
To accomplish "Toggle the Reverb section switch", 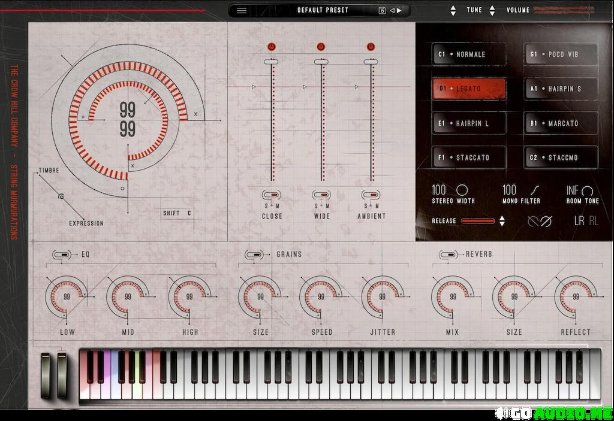I will 448,255.
